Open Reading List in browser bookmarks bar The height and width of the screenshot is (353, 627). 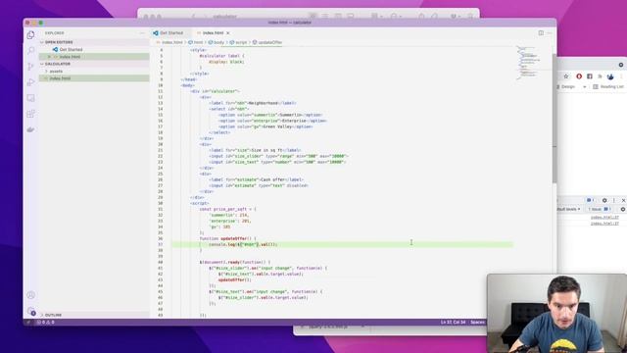pyautogui.click(x=608, y=86)
